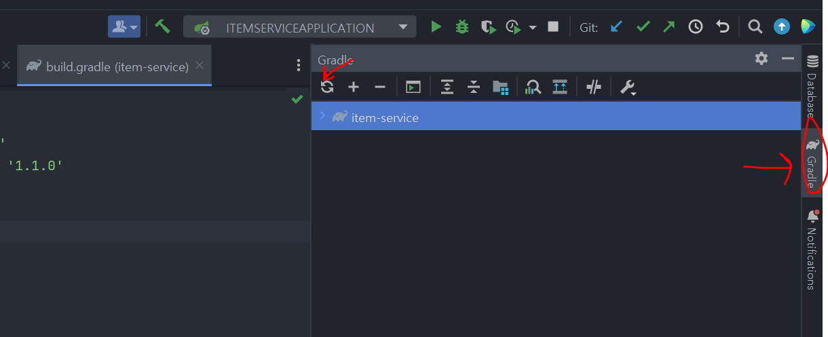
Task: Rollback changes with the undo arrow icon
Action: coord(723,27)
